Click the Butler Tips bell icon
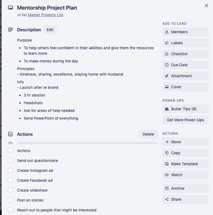The height and width of the screenshot is (215, 213). coord(167,109)
